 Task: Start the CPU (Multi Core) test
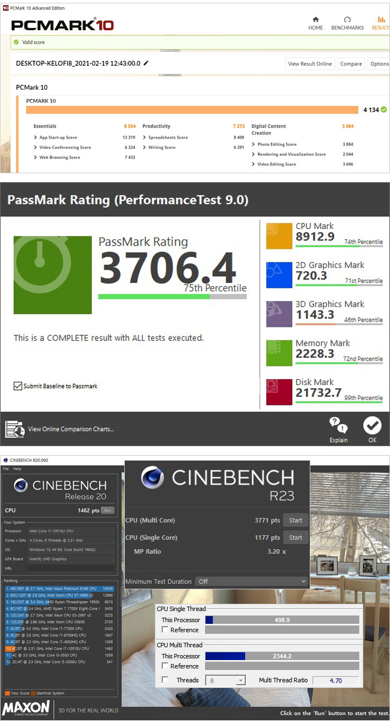295,520
